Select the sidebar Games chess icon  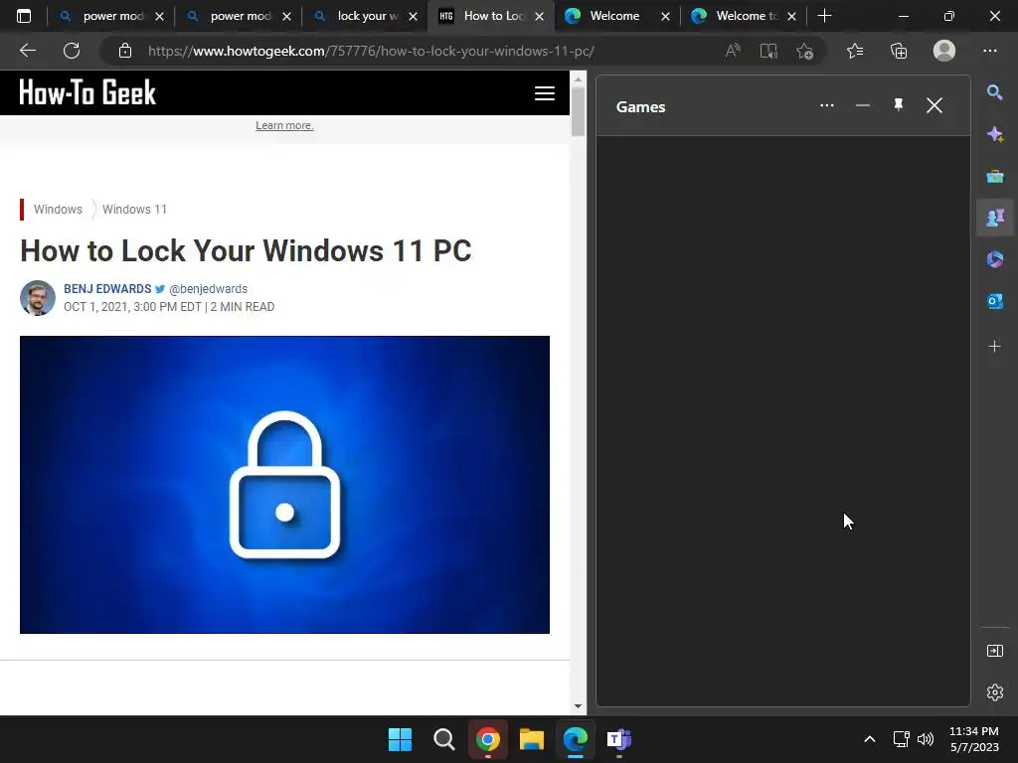994,218
